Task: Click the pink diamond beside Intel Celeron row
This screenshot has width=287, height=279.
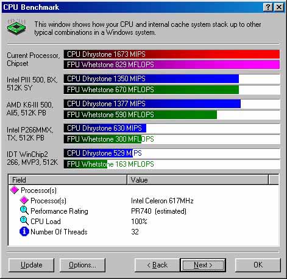Action: coord(24,200)
